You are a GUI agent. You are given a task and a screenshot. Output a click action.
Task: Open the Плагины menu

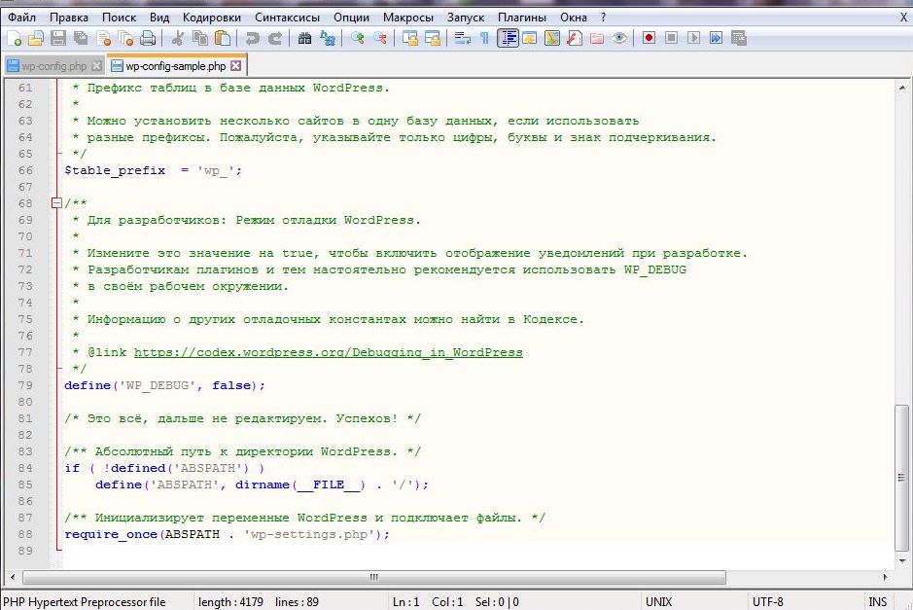[x=521, y=18]
